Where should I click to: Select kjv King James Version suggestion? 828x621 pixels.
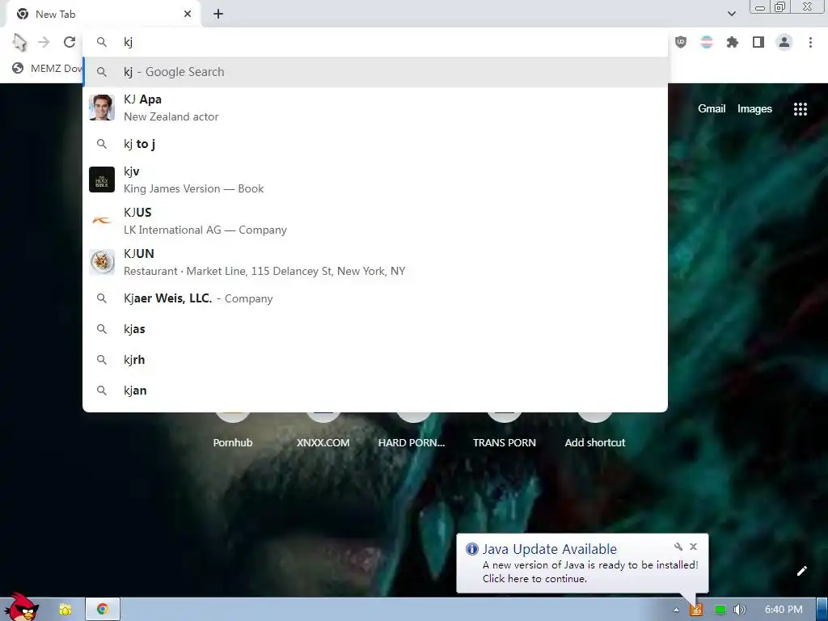pos(375,180)
